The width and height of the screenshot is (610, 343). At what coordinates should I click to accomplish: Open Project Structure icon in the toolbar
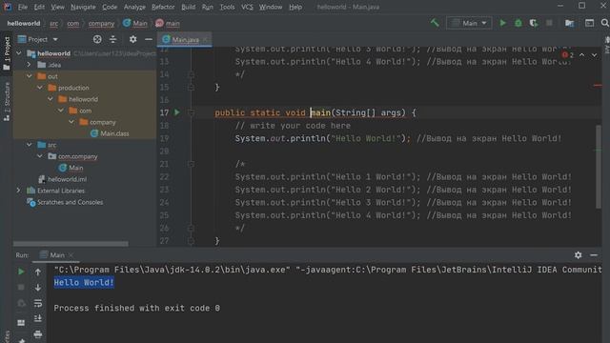[x=570, y=23]
